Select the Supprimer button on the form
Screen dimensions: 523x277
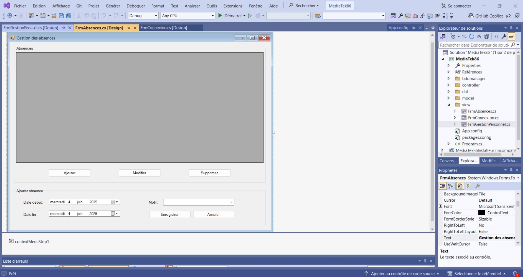[209, 173]
